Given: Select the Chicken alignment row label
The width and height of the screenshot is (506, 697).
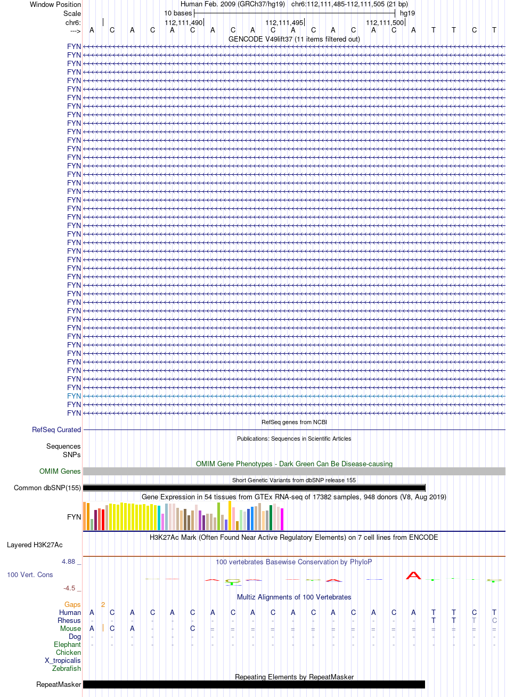Looking at the screenshot, I should pos(69,652).
